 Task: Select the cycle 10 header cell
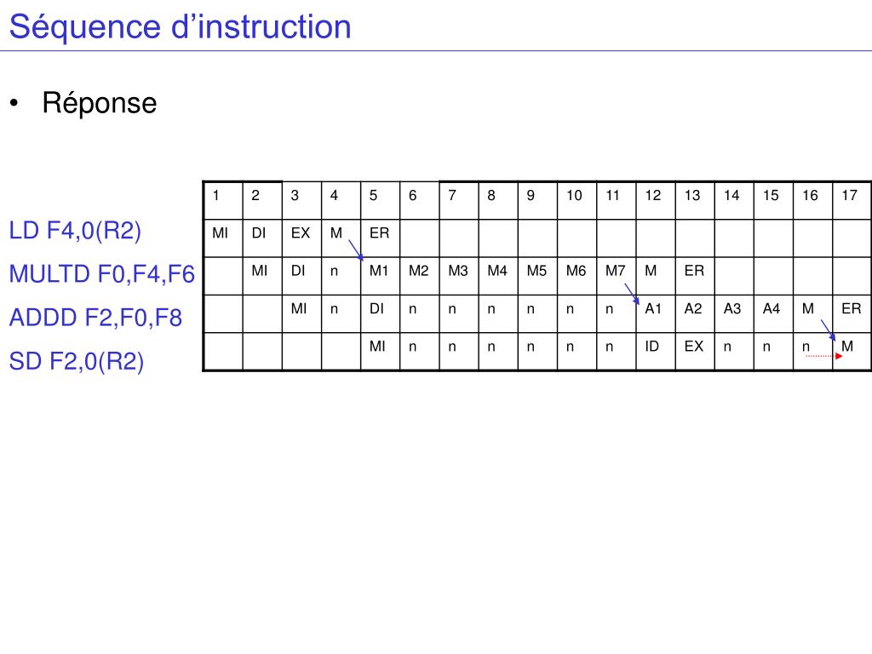(577, 200)
